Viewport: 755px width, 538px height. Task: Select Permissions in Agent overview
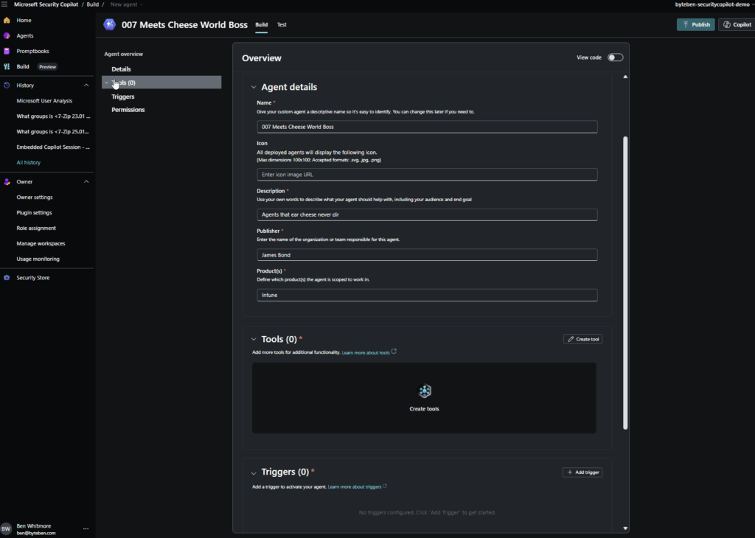tap(128, 110)
